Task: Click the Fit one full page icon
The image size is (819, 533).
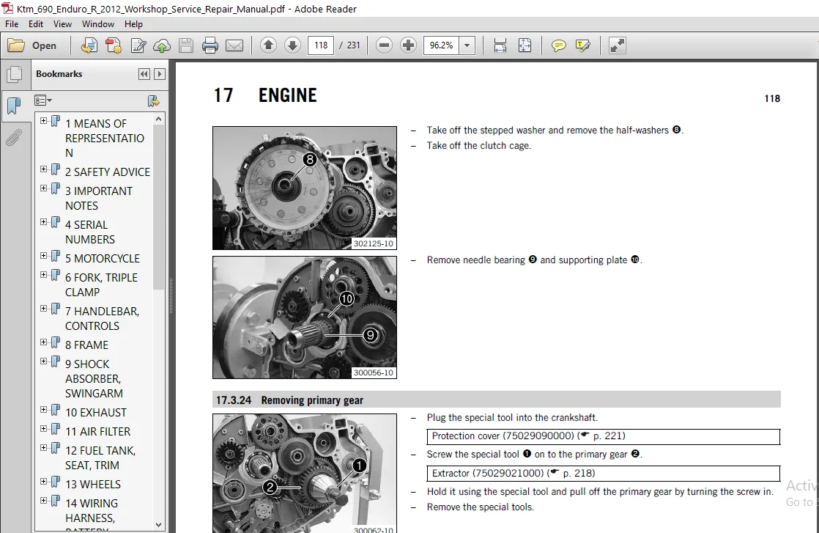Action: click(x=525, y=45)
